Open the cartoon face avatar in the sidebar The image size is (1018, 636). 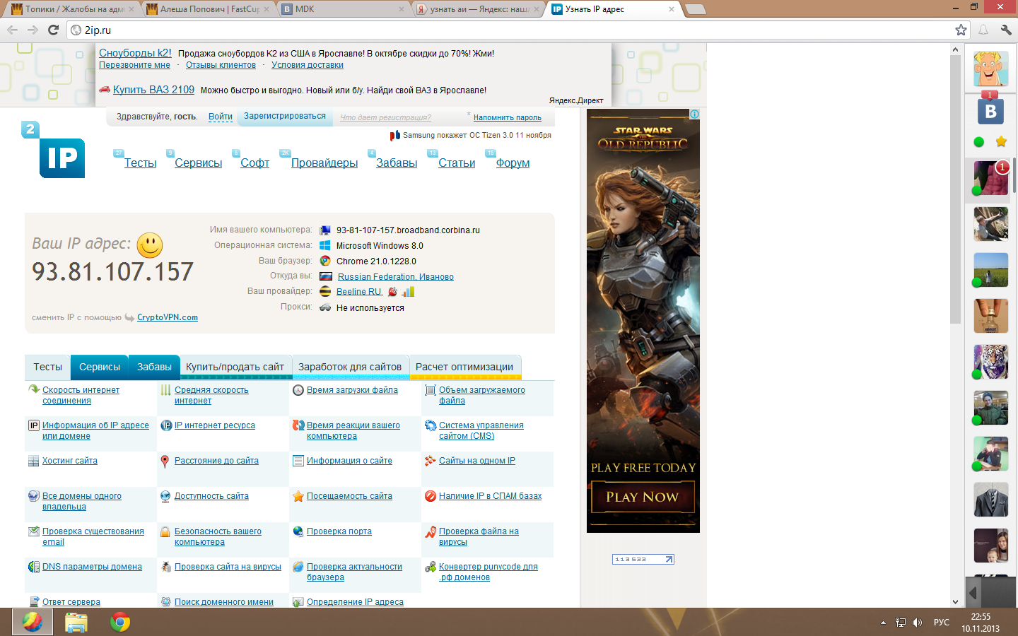click(990, 68)
